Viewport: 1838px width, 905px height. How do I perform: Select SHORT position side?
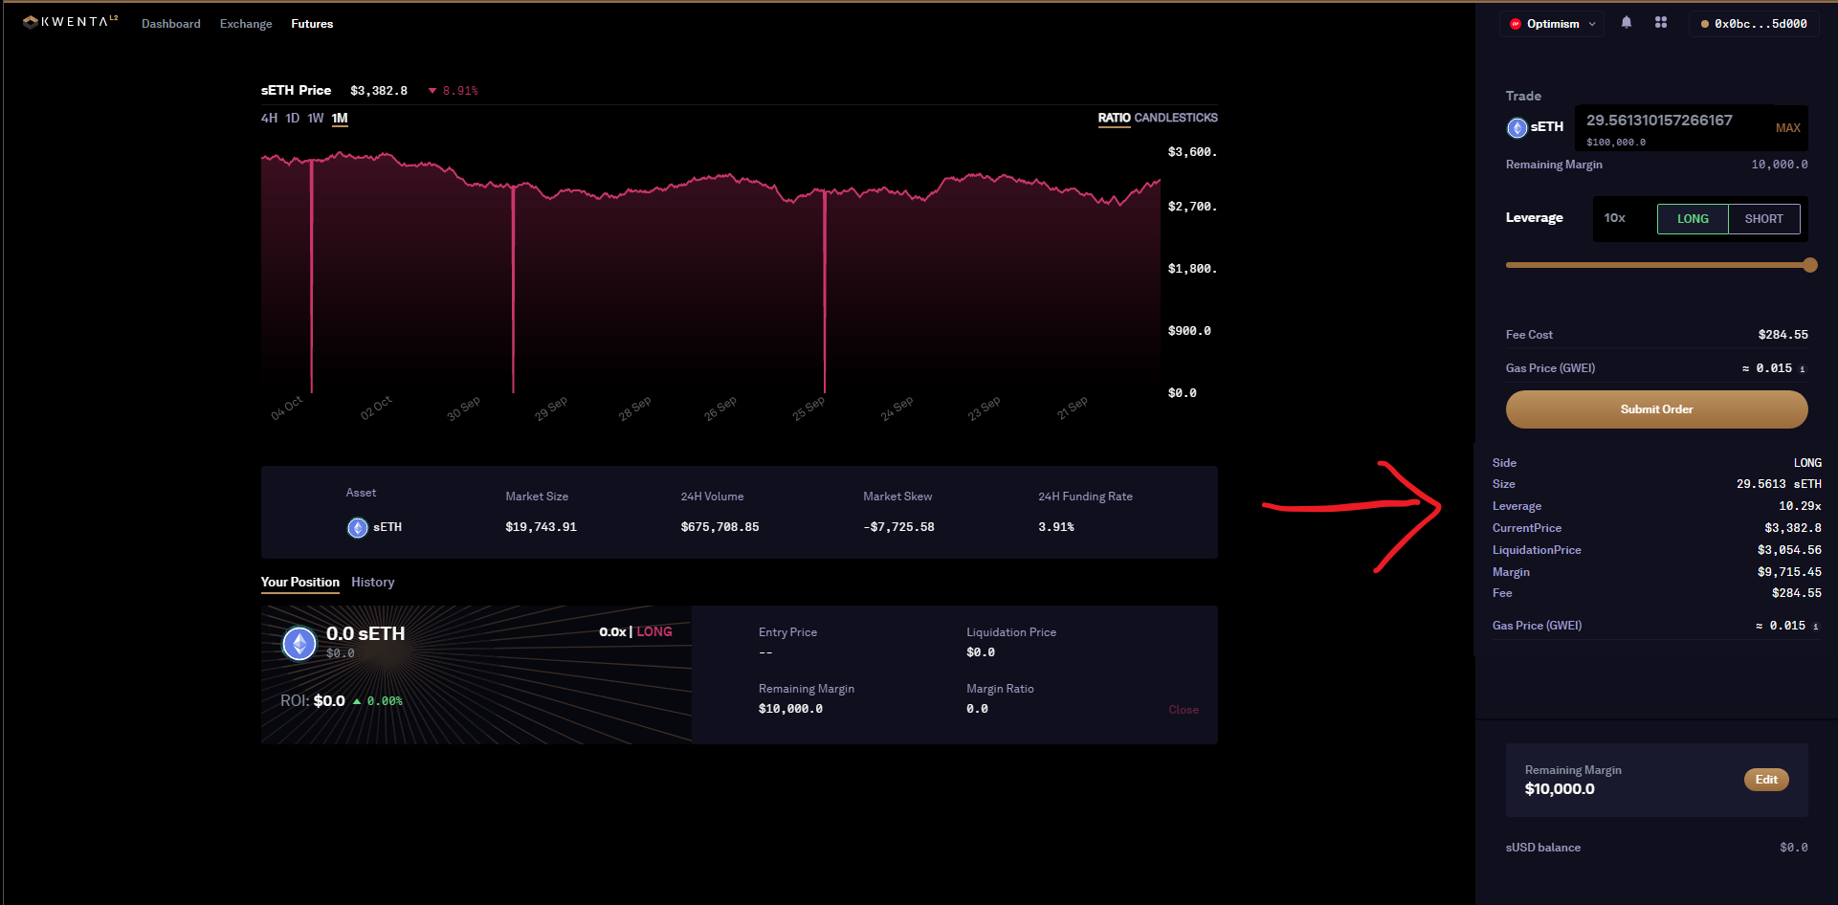pos(1763,219)
